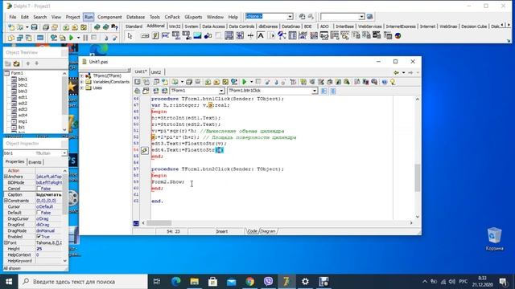The width and height of the screenshot is (515, 289).
Task: Expand the Uses node in the code explorer
Action: coord(81,88)
